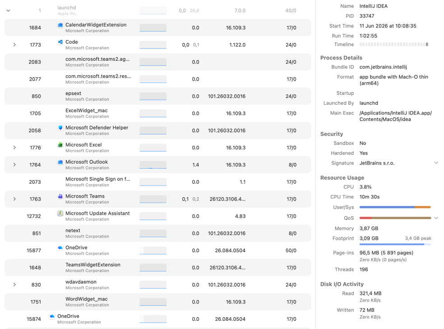444x329 pixels.
Task: Select the netext process row
Action: (x=158, y=233)
